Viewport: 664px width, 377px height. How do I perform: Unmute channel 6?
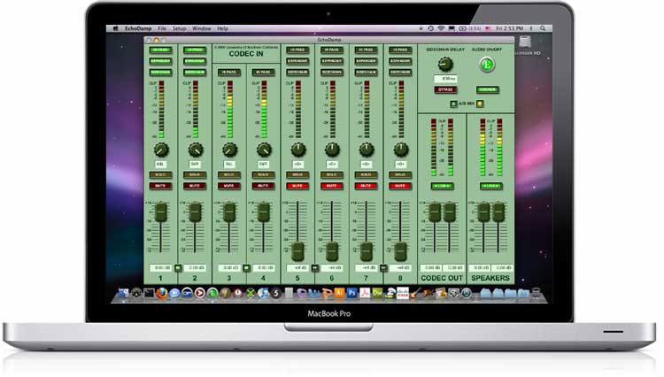click(332, 186)
